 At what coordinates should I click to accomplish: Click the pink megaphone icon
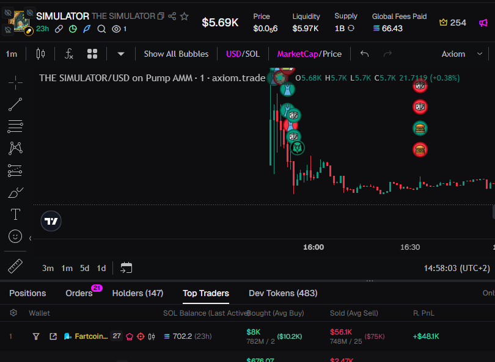tap(483, 23)
